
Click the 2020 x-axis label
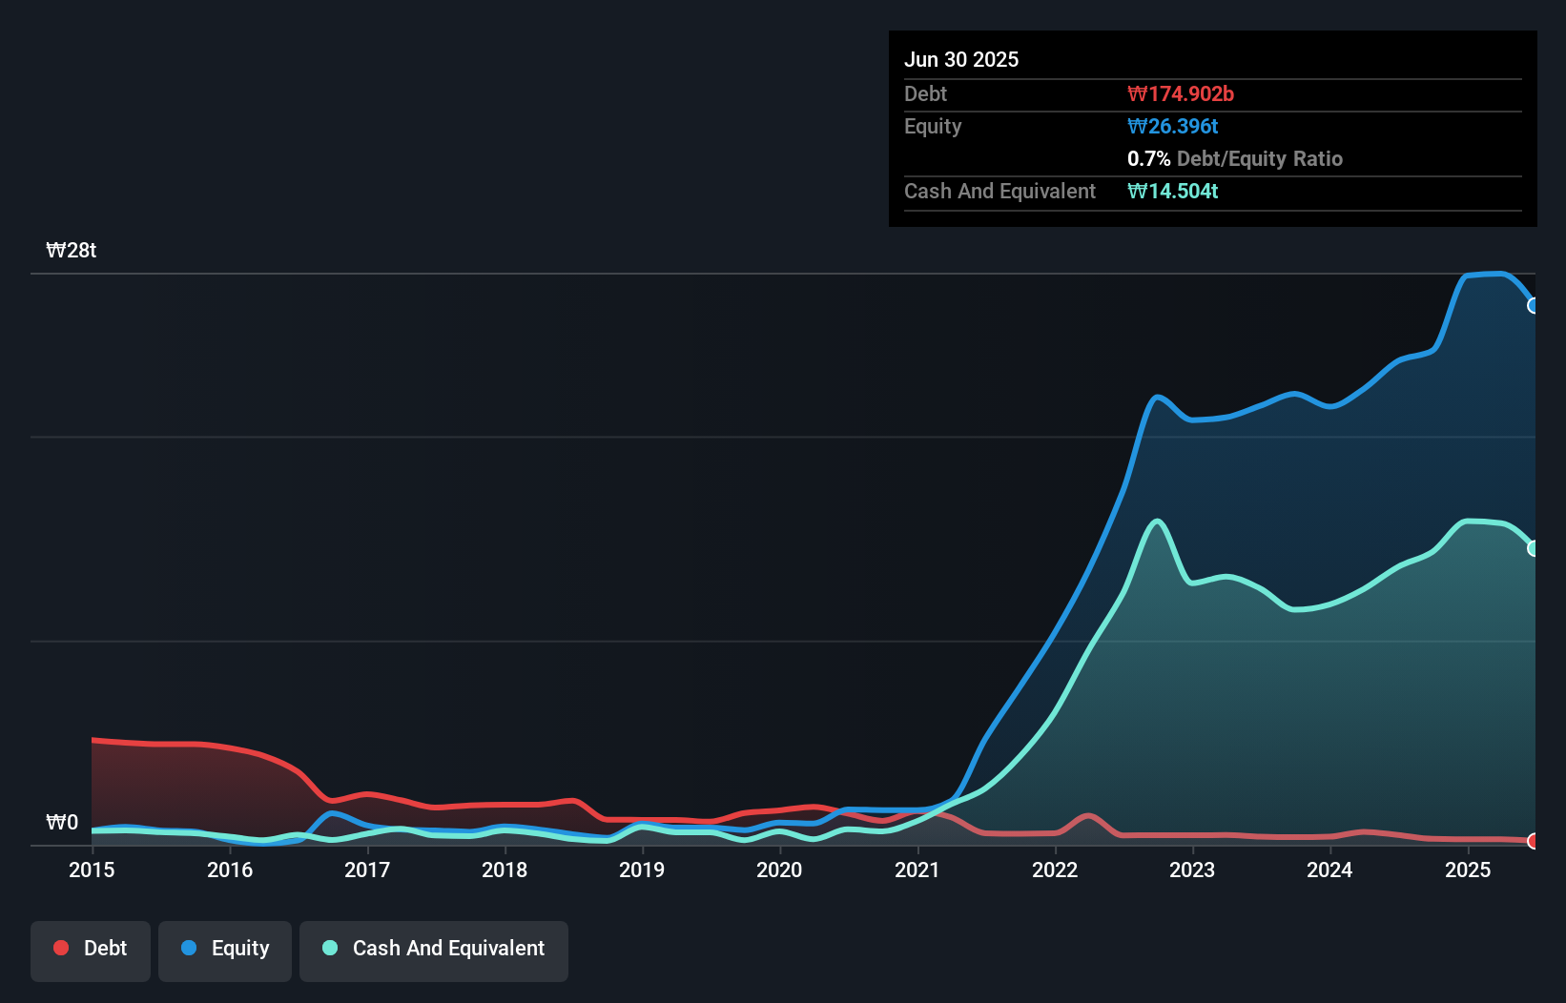pyautogui.click(x=779, y=870)
